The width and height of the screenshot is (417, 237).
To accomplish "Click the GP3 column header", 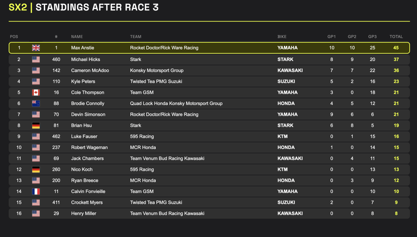I will (x=373, y=37).
